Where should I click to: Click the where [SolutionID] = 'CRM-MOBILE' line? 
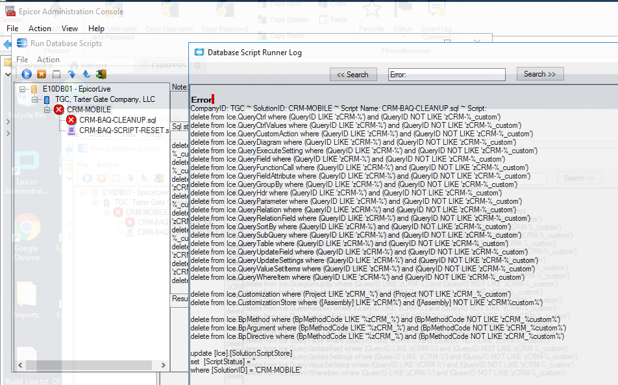[245, 370]
